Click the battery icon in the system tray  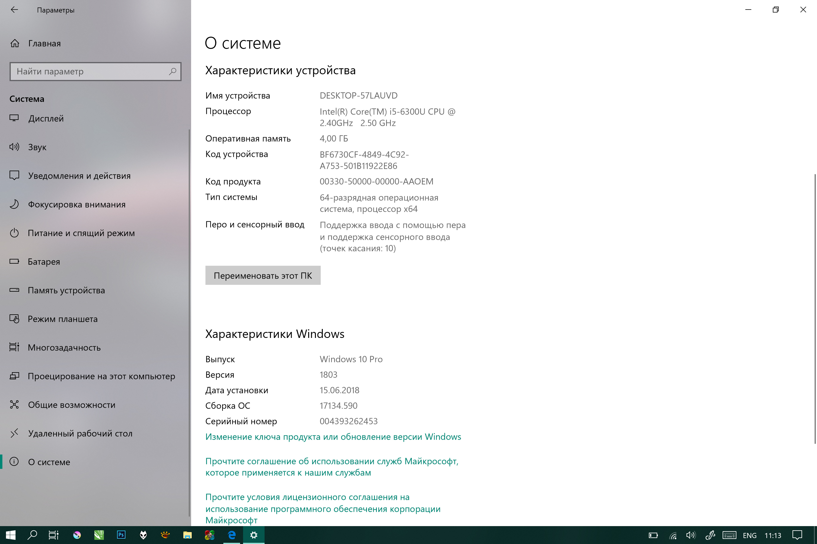coord(653,535)
